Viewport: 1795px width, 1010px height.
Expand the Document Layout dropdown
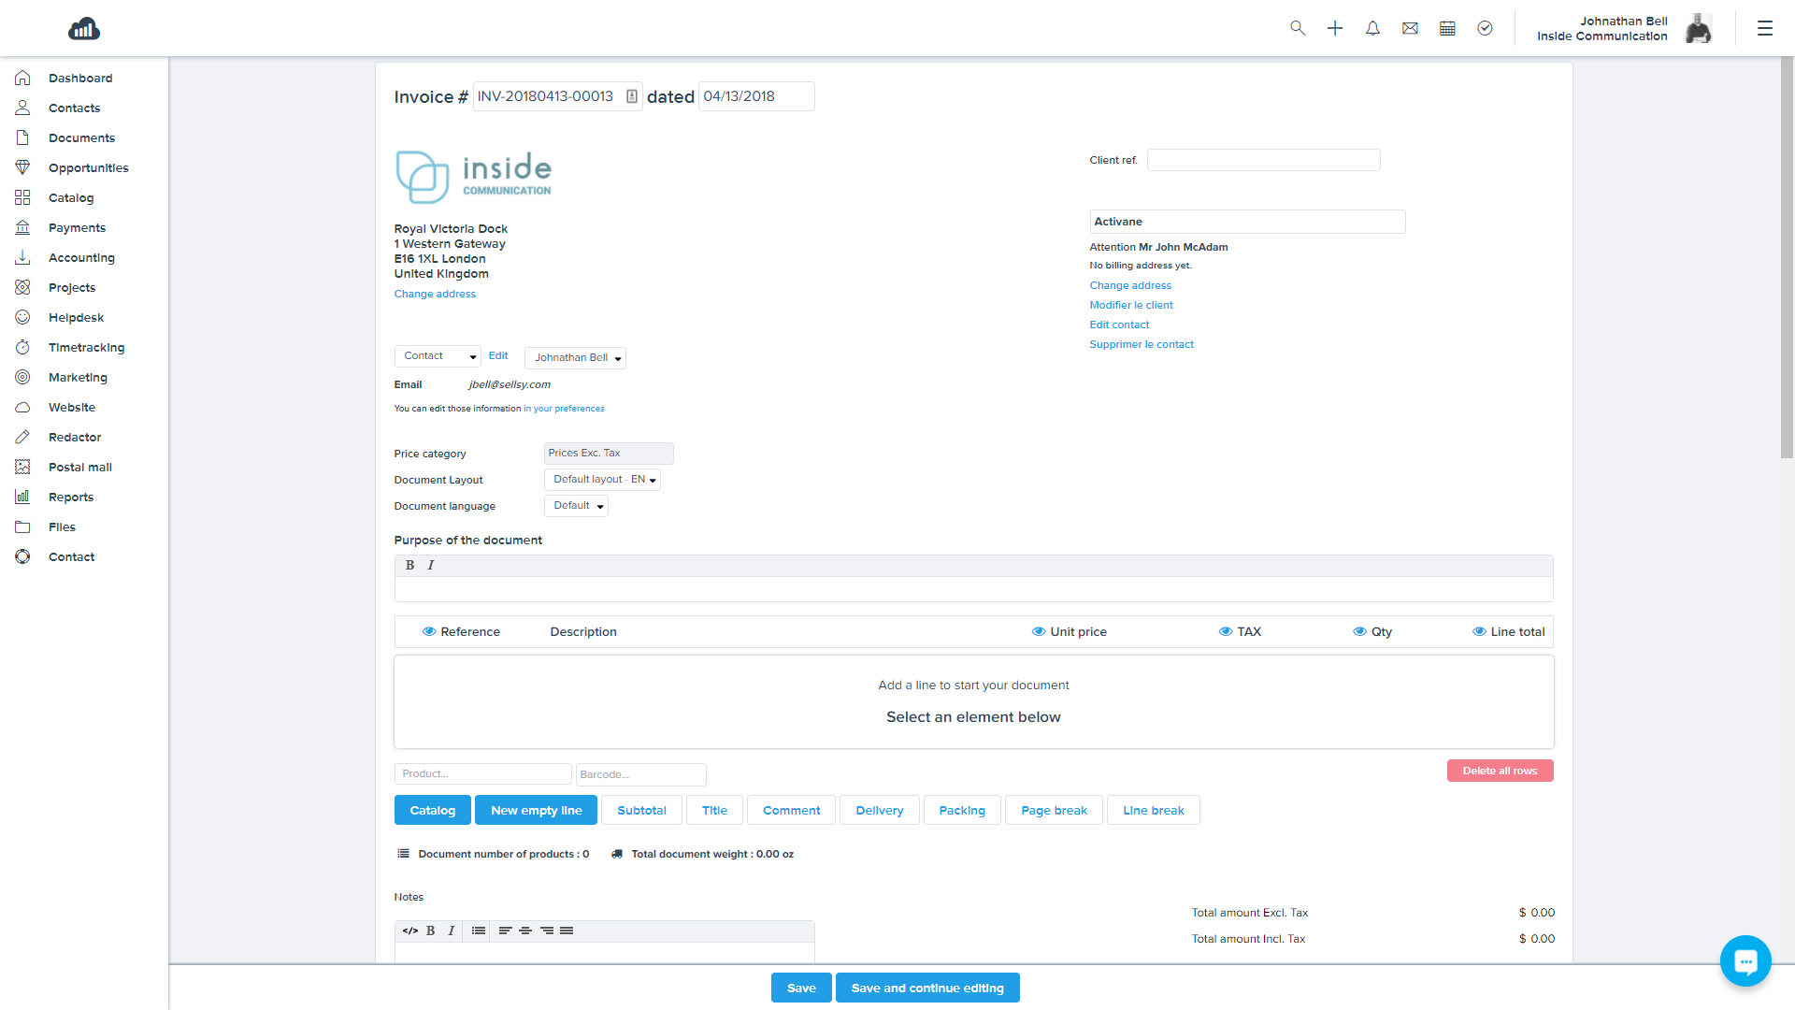(x=602, y=480)
